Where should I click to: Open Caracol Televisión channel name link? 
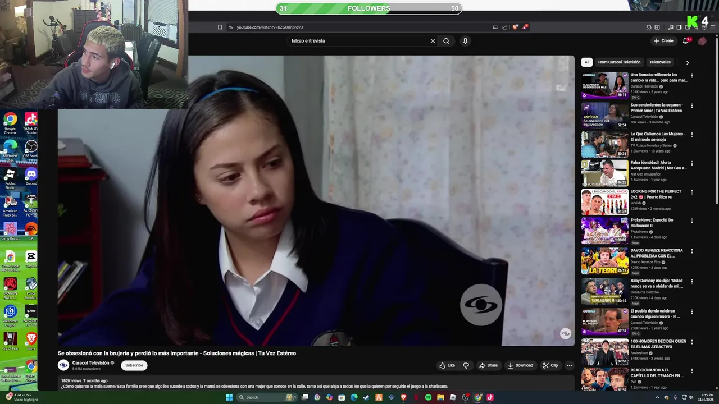tap(90, 363)
